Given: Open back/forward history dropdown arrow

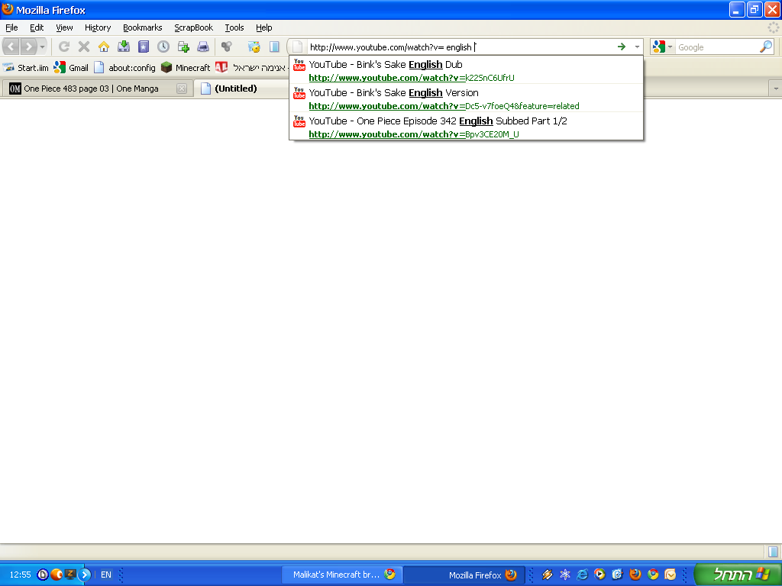Looking at the screenshot, I should pos(43,47).
